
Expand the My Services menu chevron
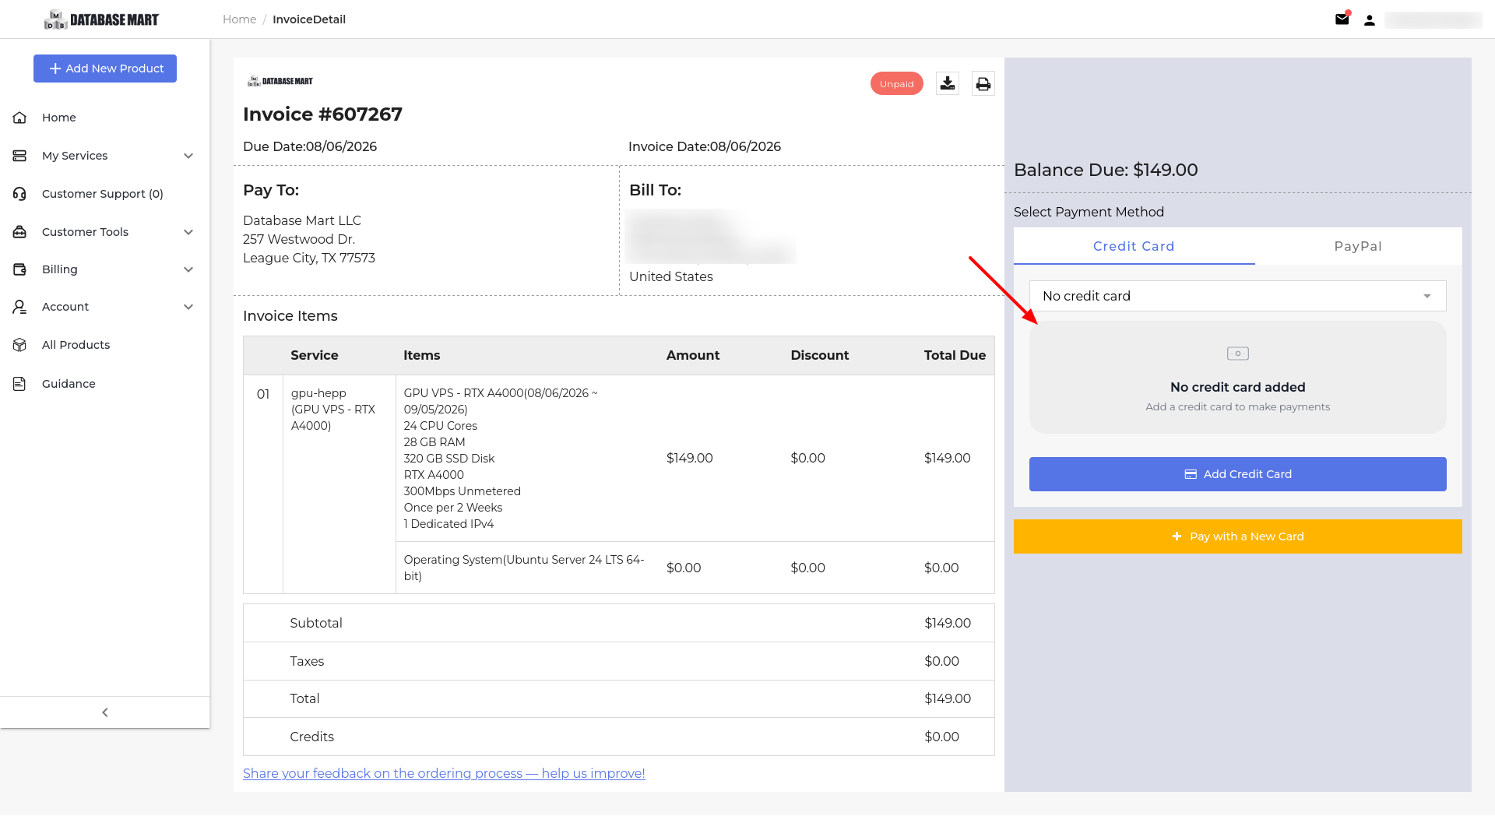tap(188, 156)
